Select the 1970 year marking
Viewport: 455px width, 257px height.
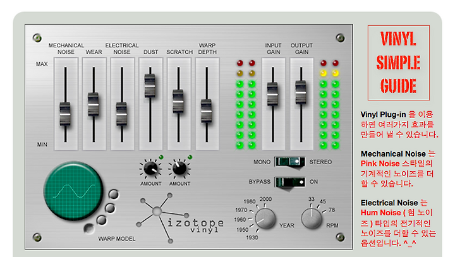[241, 210]
